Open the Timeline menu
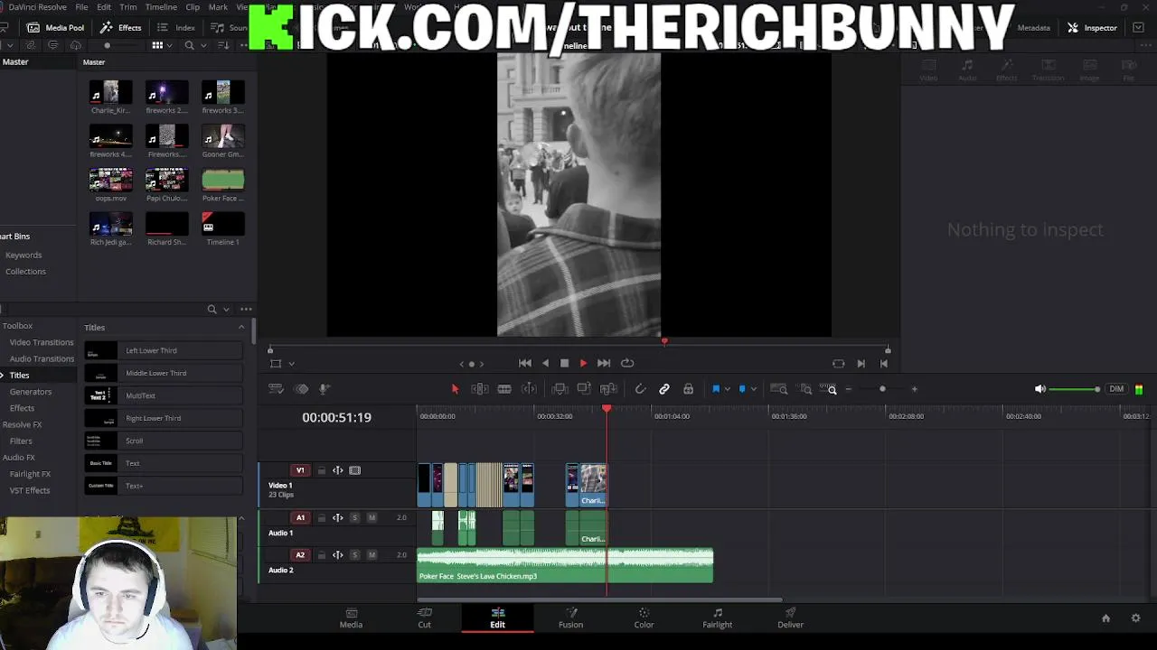The width and height of the screenshot is (1157, 650). click(x=161, y=6)
